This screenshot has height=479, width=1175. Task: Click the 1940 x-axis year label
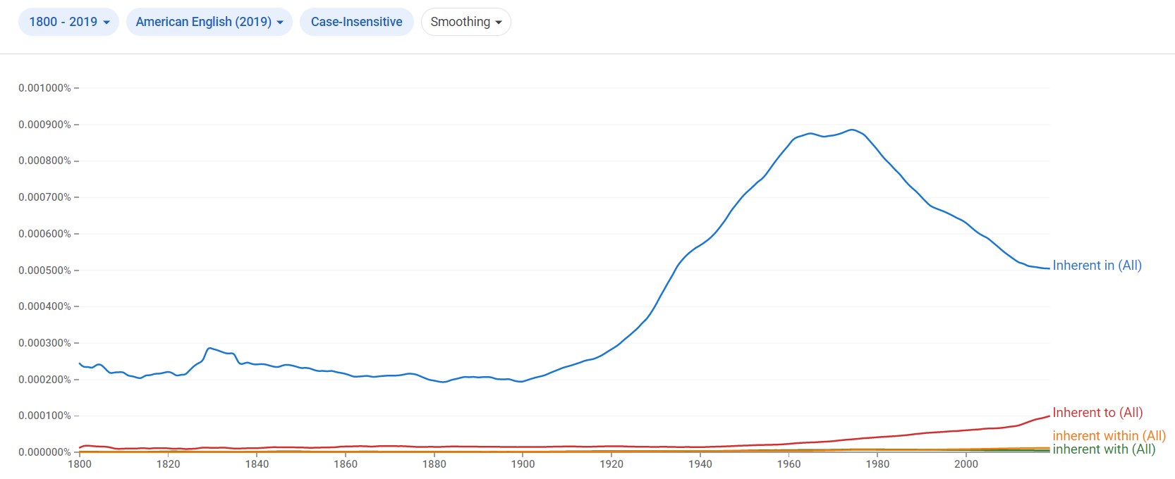coord(700,464)
